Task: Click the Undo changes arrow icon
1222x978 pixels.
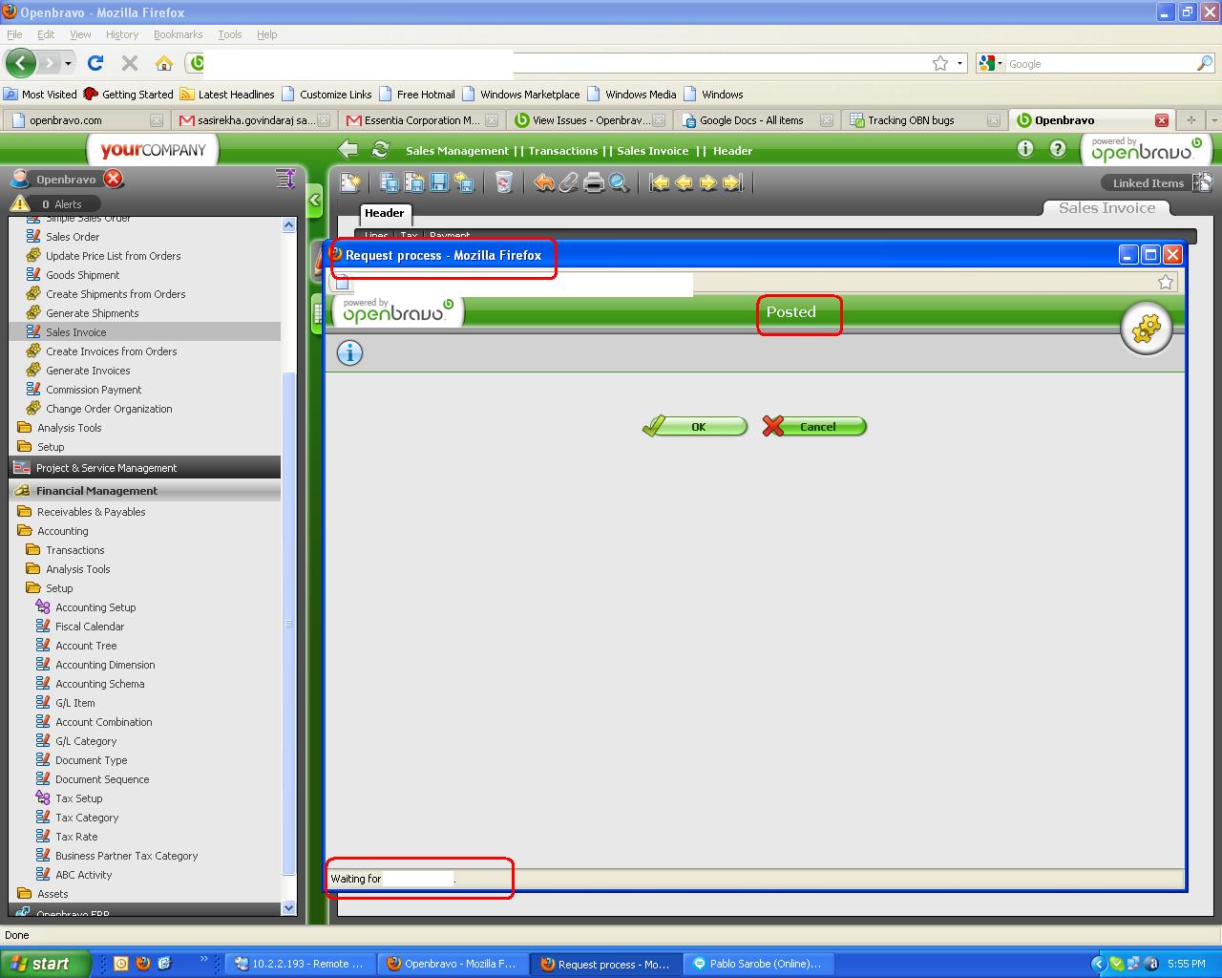Action: (x=544, y=182)
